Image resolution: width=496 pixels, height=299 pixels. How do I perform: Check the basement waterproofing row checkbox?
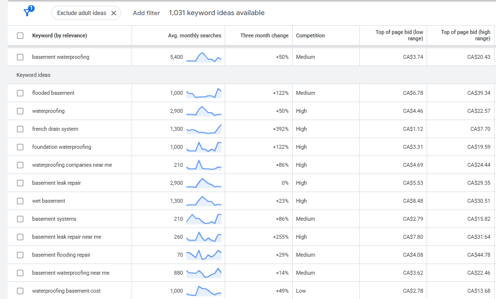[20, 57]
